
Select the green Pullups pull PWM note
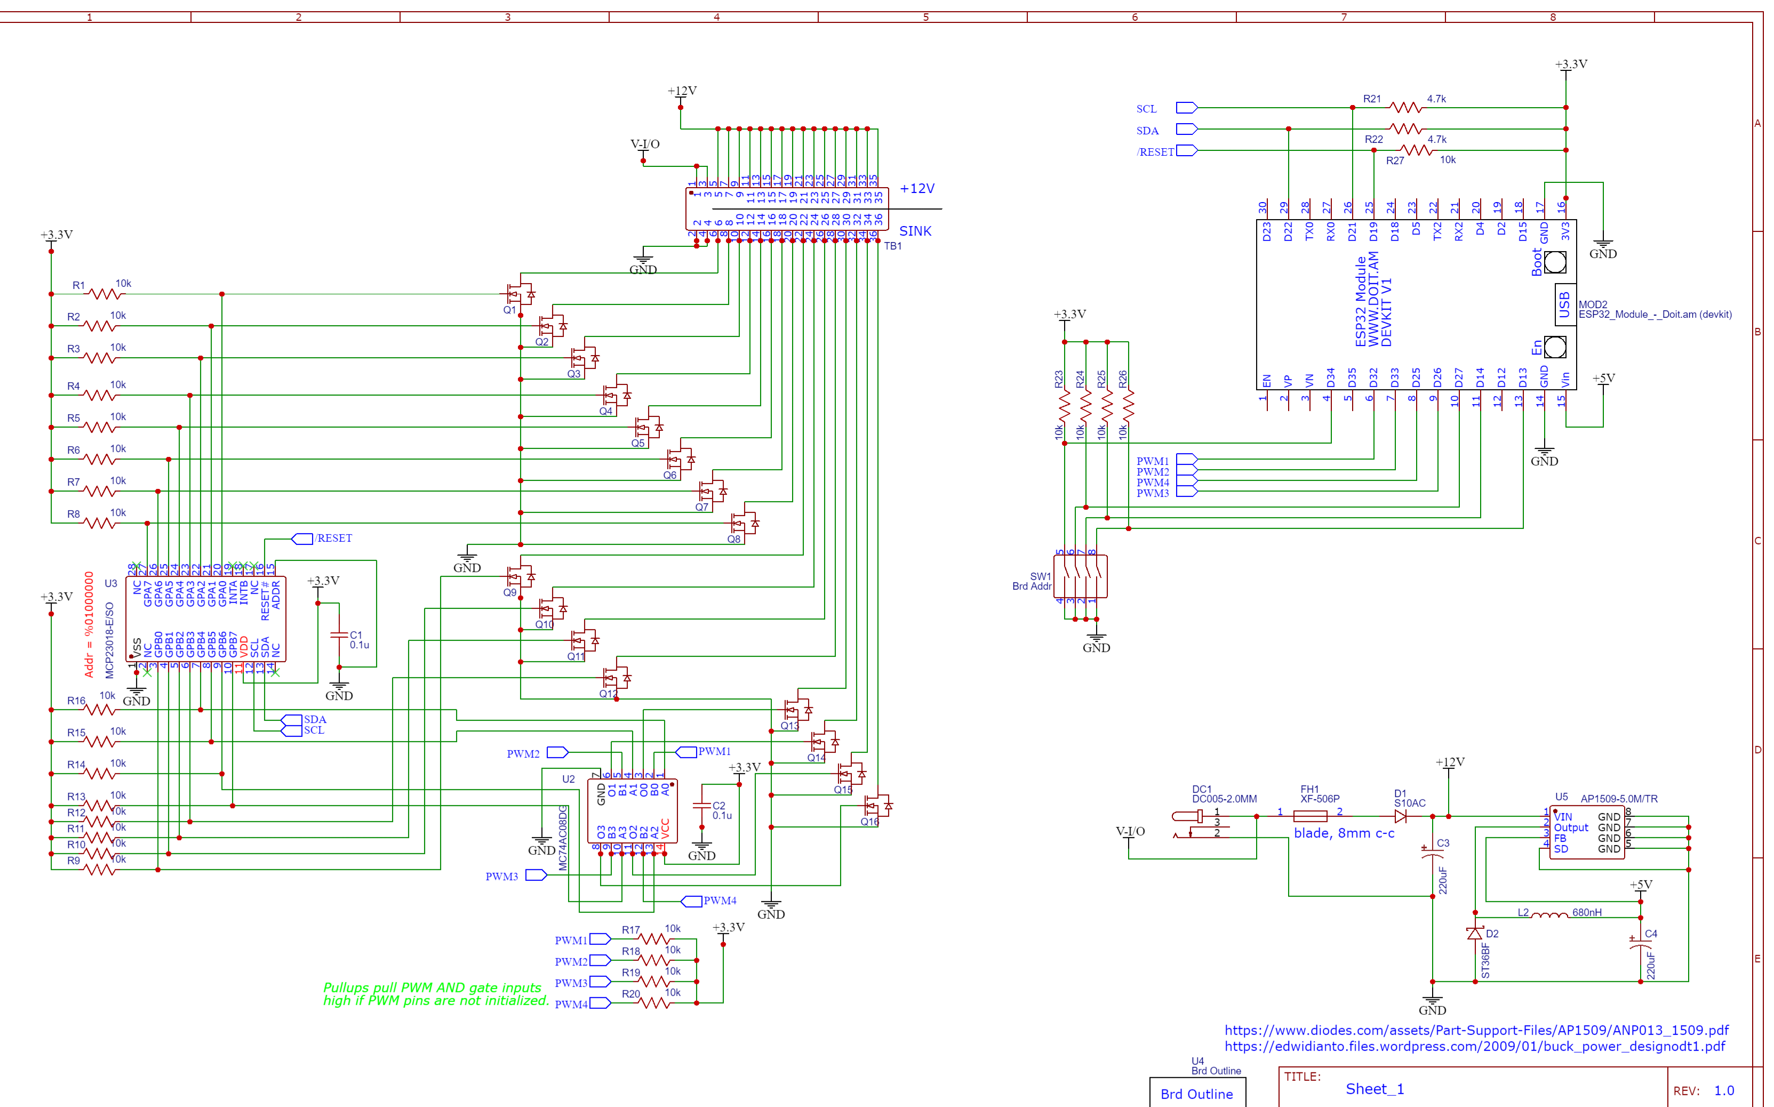(x=436, y=994)
